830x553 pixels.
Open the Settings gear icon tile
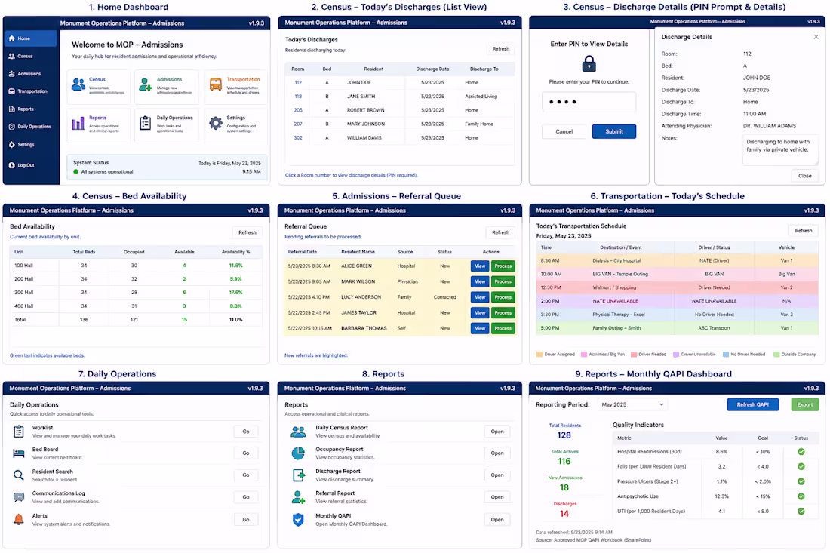[x=216, y=123]
